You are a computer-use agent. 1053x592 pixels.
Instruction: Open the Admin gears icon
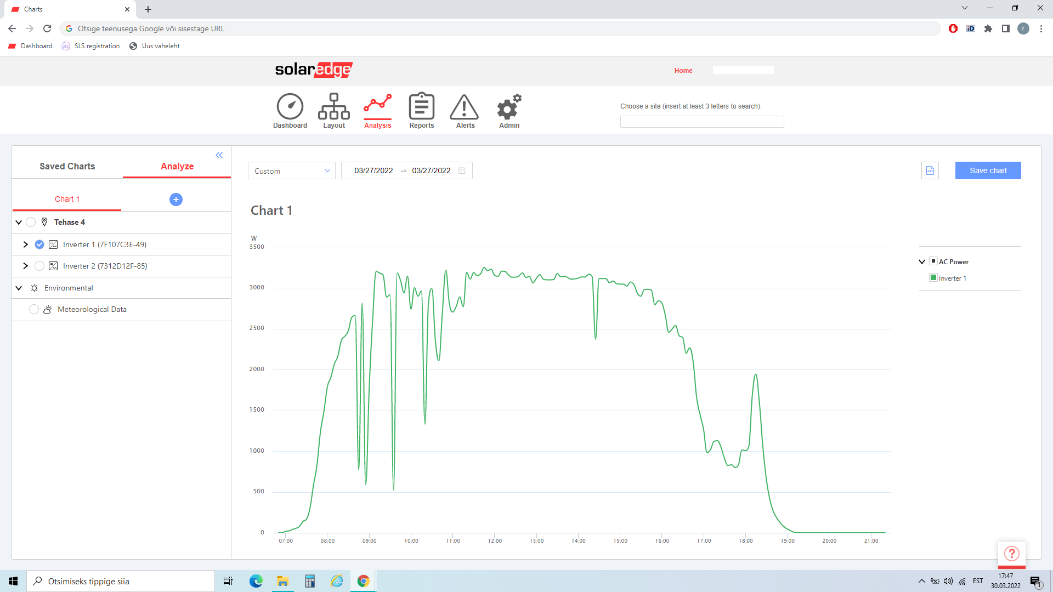(x=509, y=107)
